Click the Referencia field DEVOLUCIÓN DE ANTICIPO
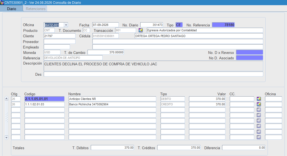 click(73, 58)
